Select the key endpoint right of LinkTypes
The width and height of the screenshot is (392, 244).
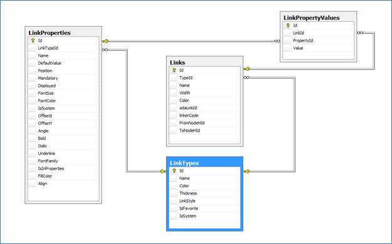[x=247, y=171]
